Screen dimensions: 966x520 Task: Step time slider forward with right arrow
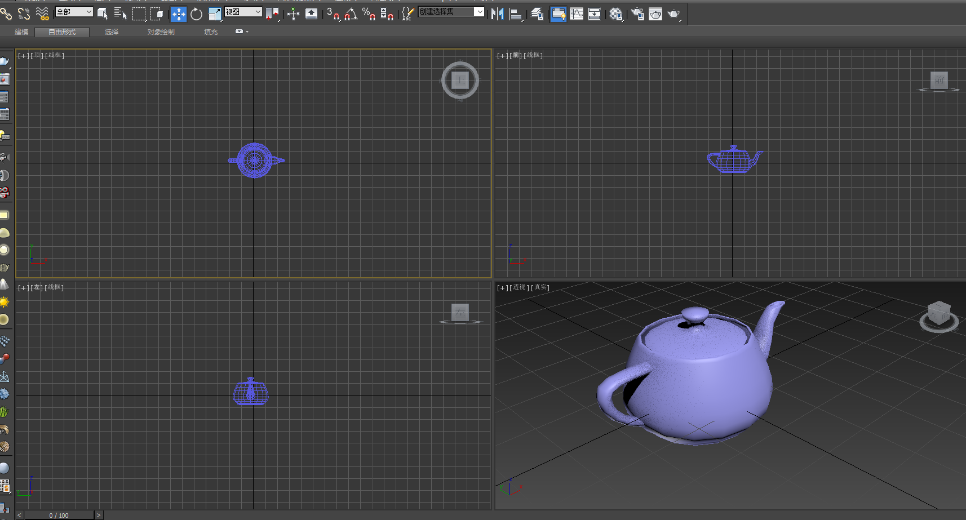click(x=99, y=515)
